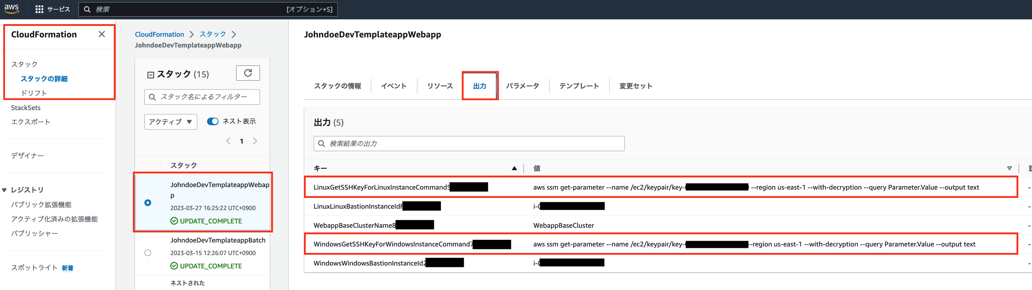Click the スタック breadcrumb link
This screenshot has width=1032, height=290.
point(213,35)
